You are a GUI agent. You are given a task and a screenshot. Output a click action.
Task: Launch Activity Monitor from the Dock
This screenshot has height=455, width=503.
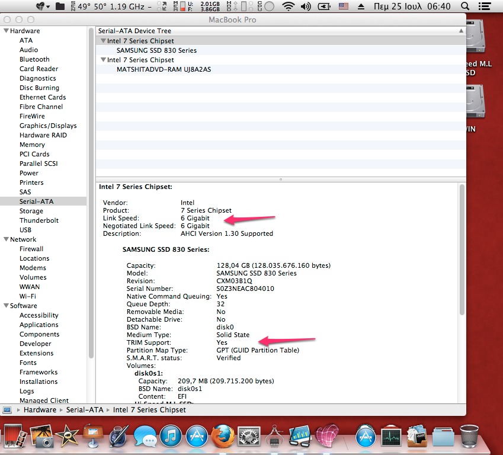(x=391, y=437)
